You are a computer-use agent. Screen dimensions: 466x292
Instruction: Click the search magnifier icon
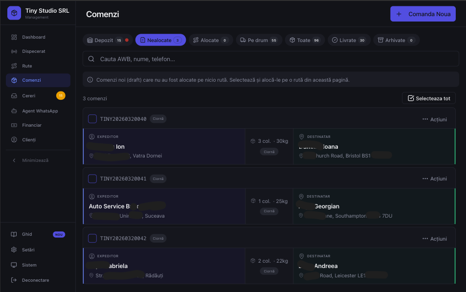[91, 58]
